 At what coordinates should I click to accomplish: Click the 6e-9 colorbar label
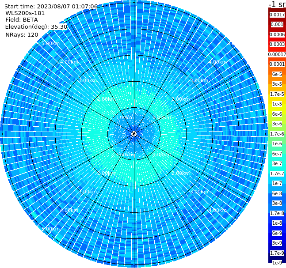pyautogui.click(x=277, y=233)
